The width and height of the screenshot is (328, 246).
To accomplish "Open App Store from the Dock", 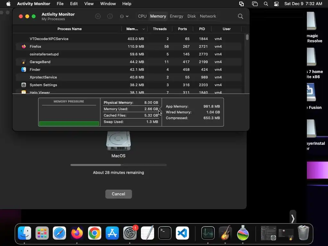I will pyautogui.click(x=112, y=233).
